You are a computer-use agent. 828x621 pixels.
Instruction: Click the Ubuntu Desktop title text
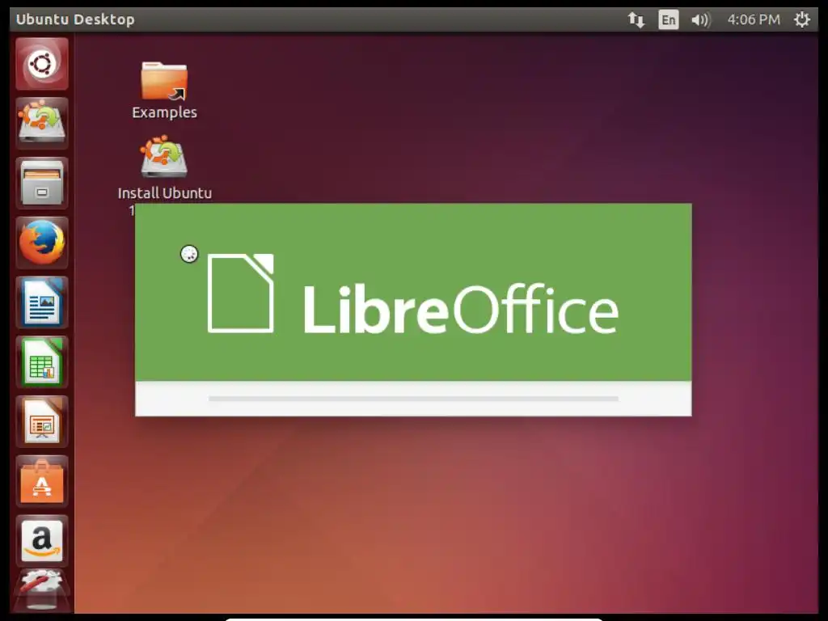click(75, 19)
